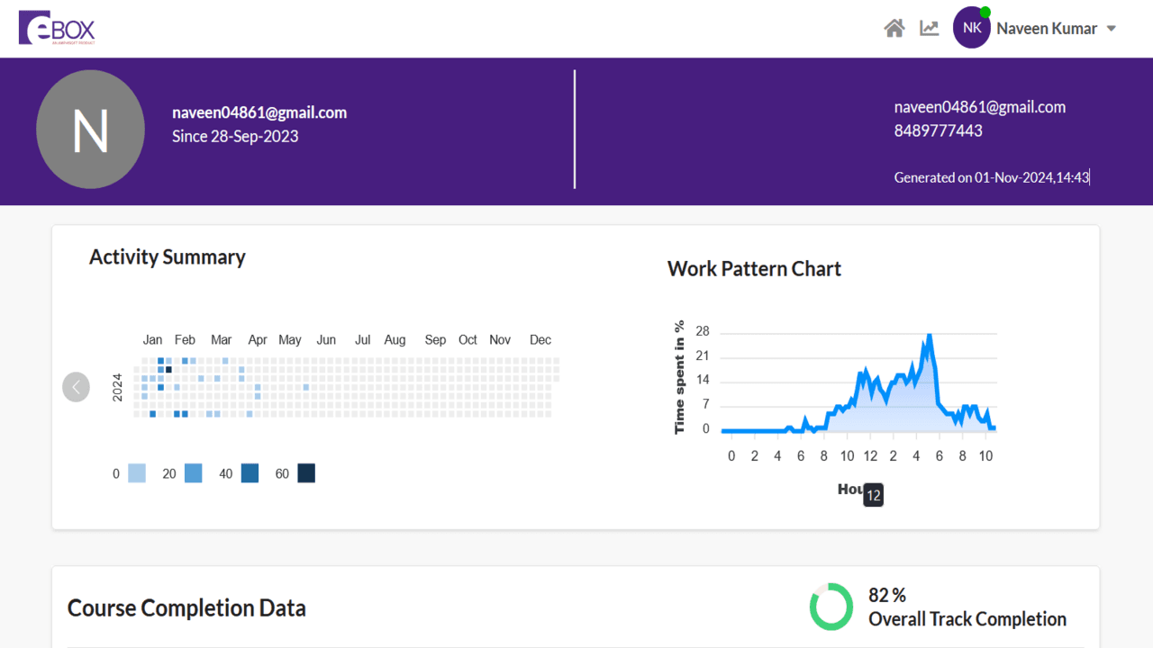Click the Course Completion Data heading
This screenshot has height=648, width=1153.
186,608
